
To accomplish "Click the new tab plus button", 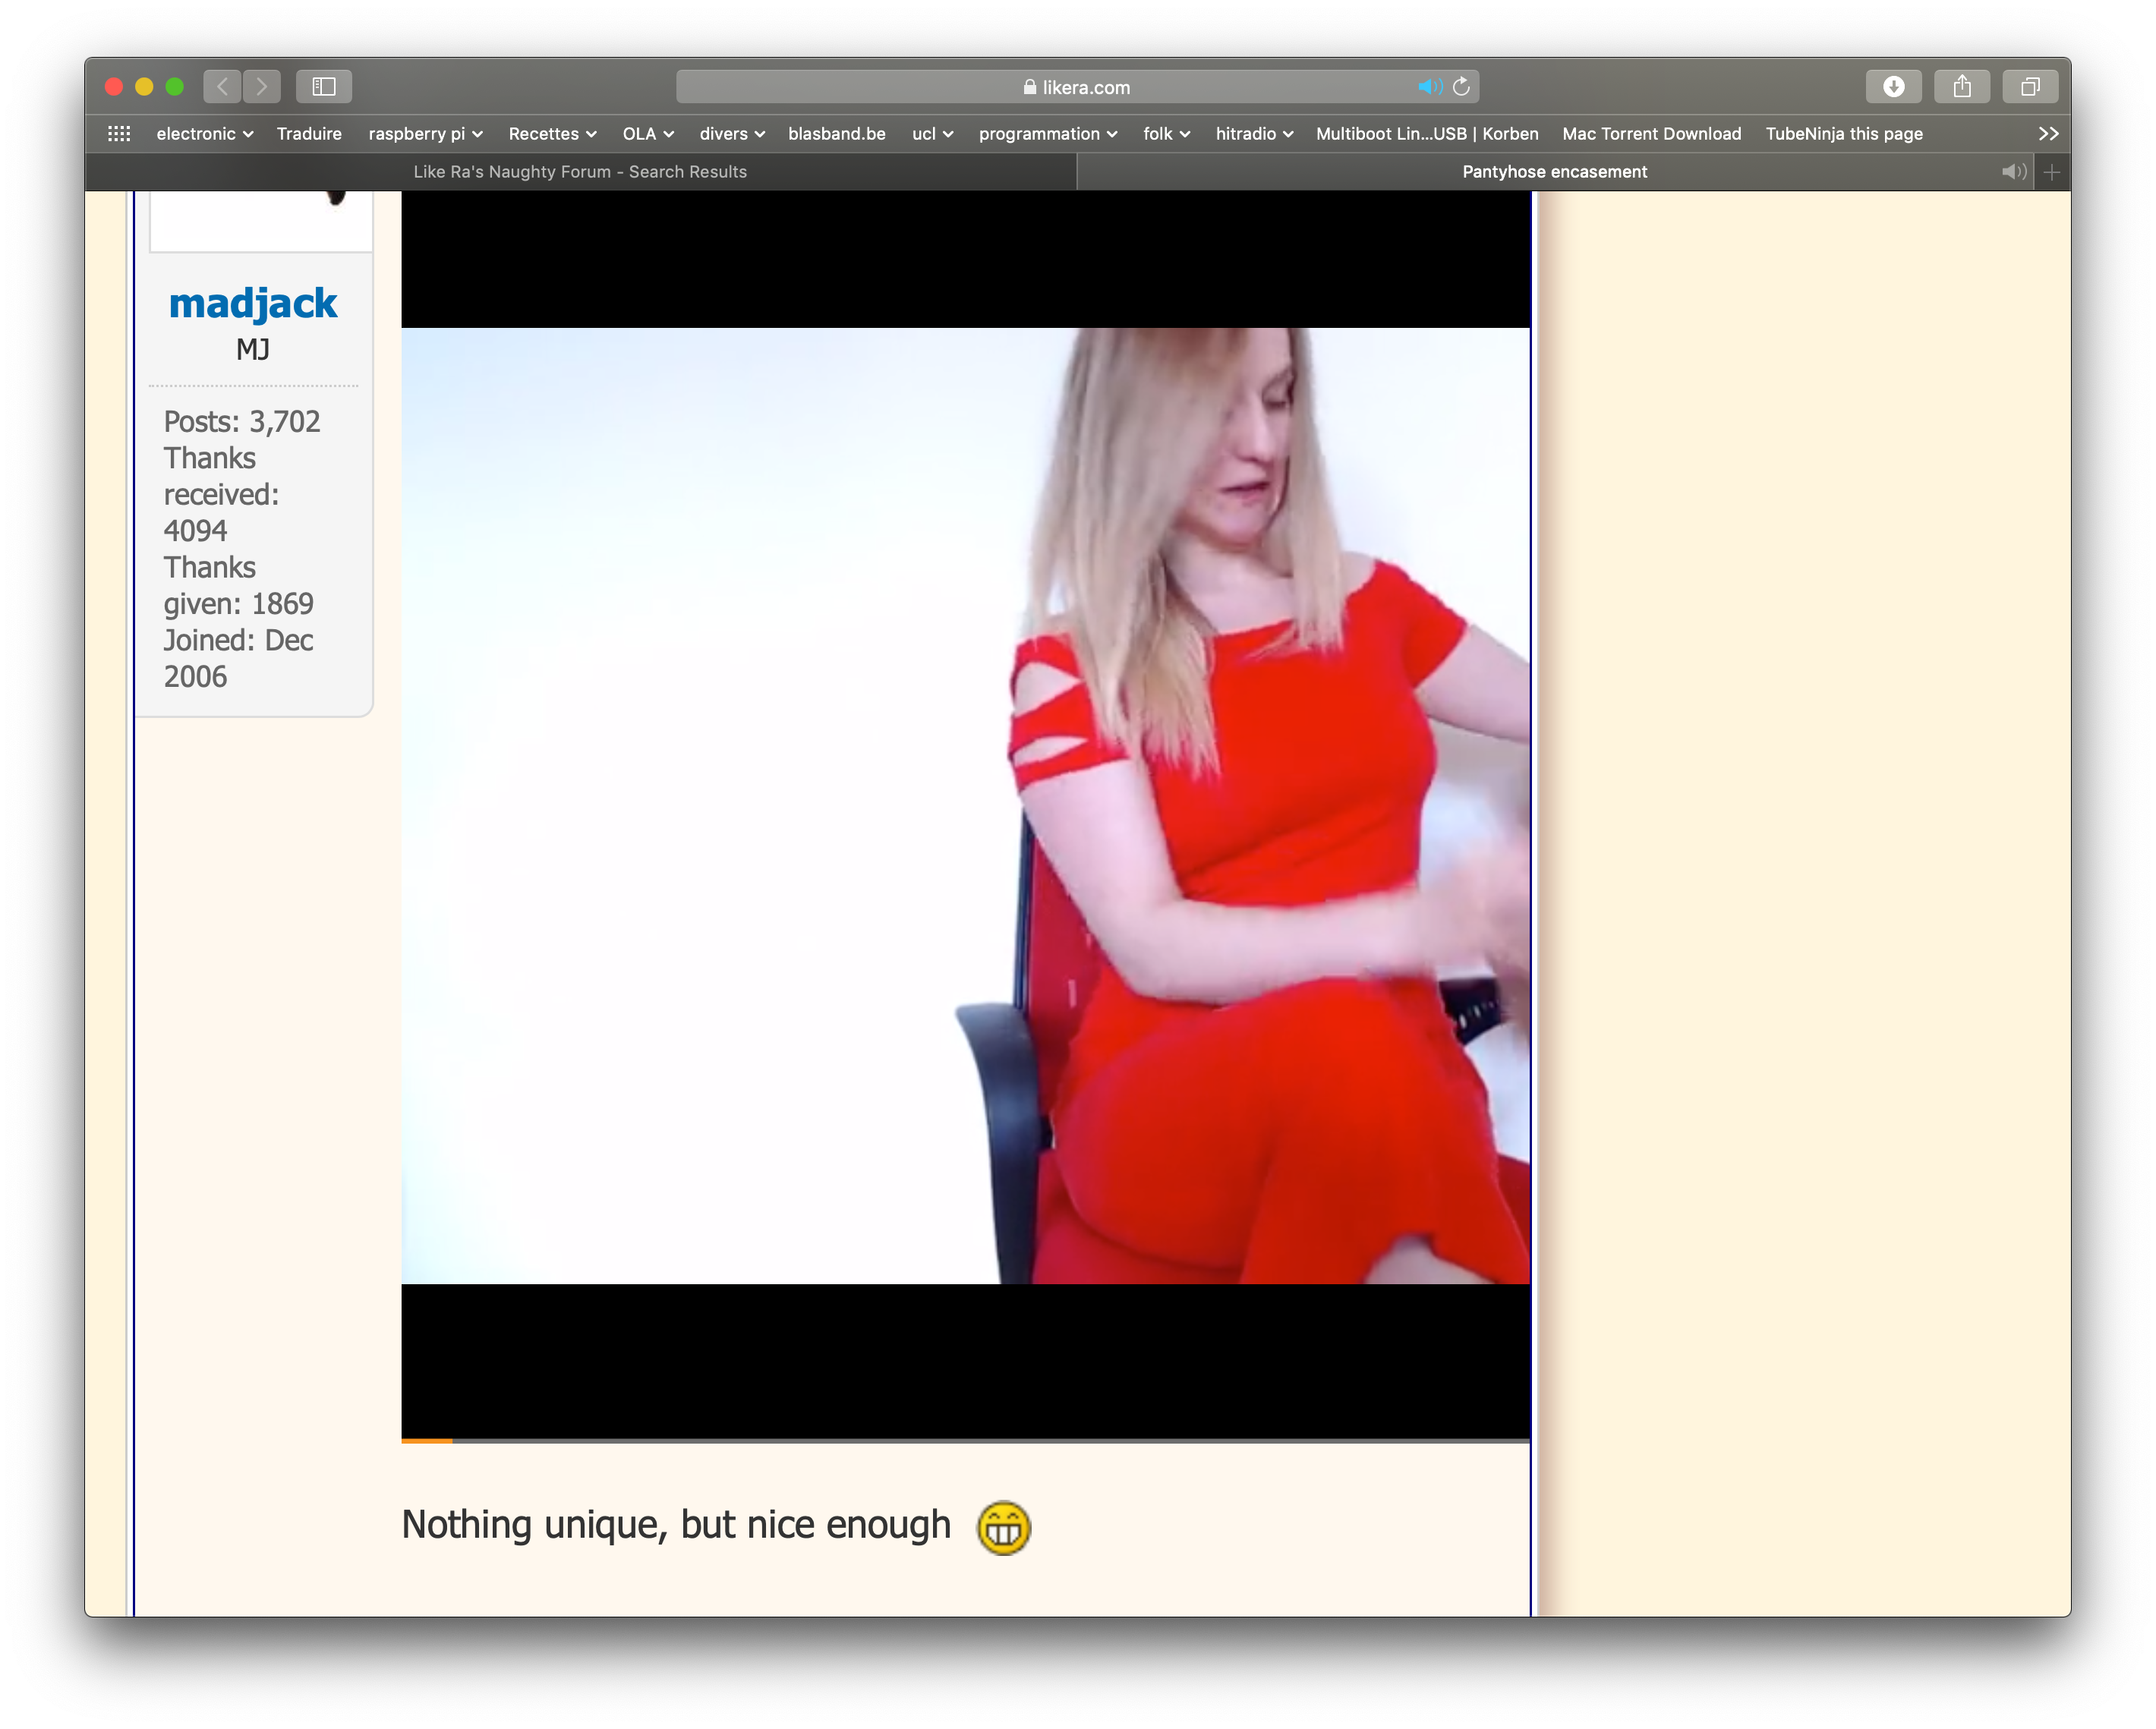I will tap(2052, 172).
